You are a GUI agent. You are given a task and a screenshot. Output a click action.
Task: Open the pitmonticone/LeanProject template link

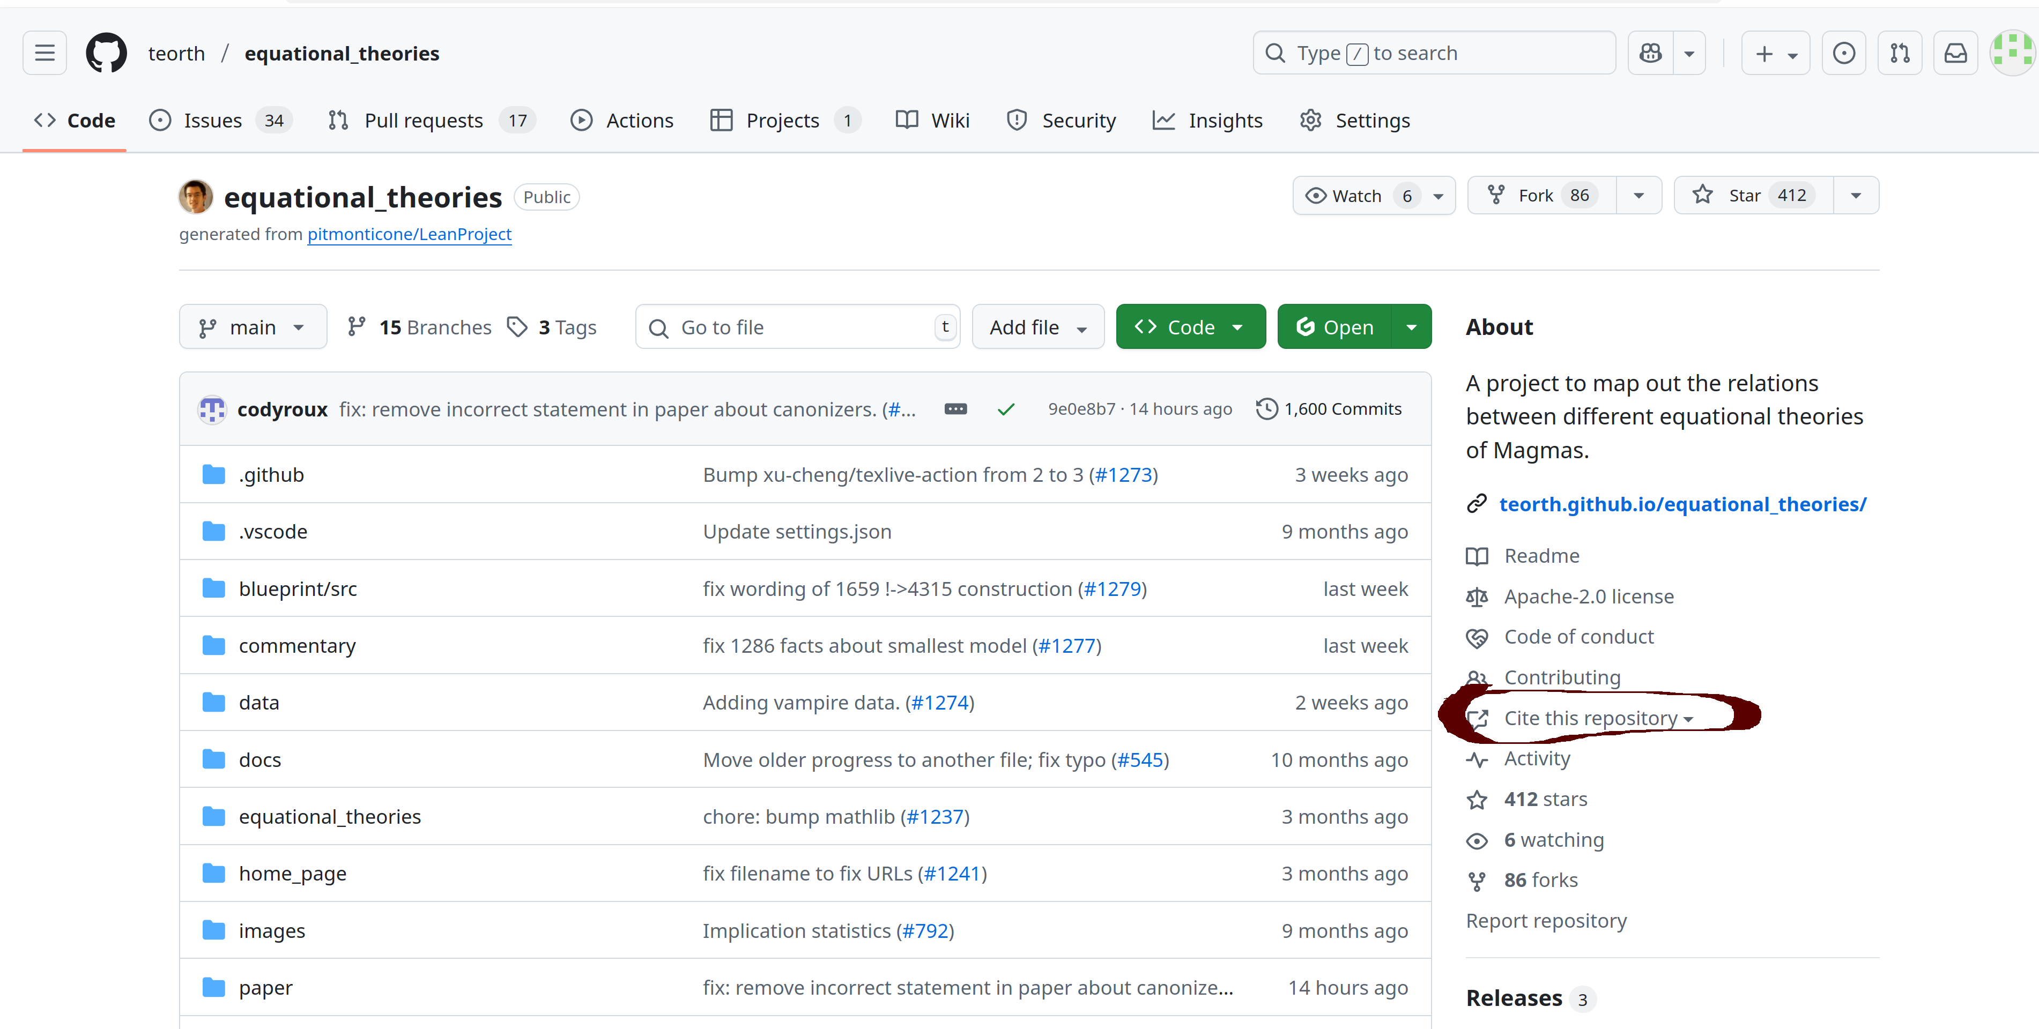pyautogui.click(x=409, y=234)
